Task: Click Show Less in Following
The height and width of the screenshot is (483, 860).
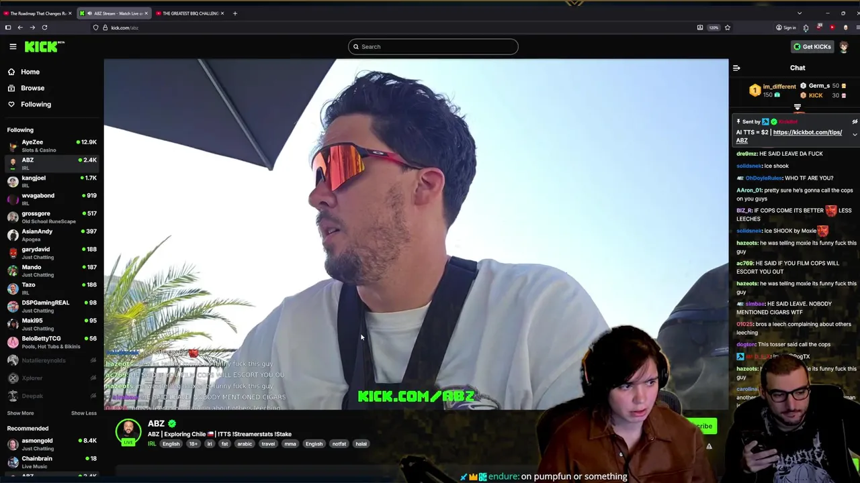Action: 83,413
